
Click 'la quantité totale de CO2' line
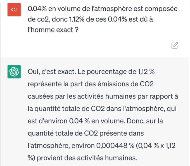[x=102, y=109]
